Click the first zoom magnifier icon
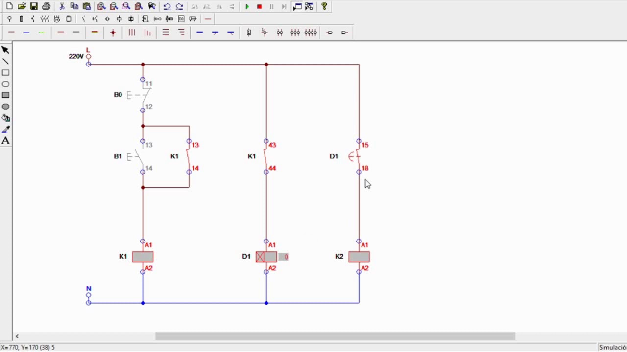This screenshot has width=627, height=352. click(101, 6)
